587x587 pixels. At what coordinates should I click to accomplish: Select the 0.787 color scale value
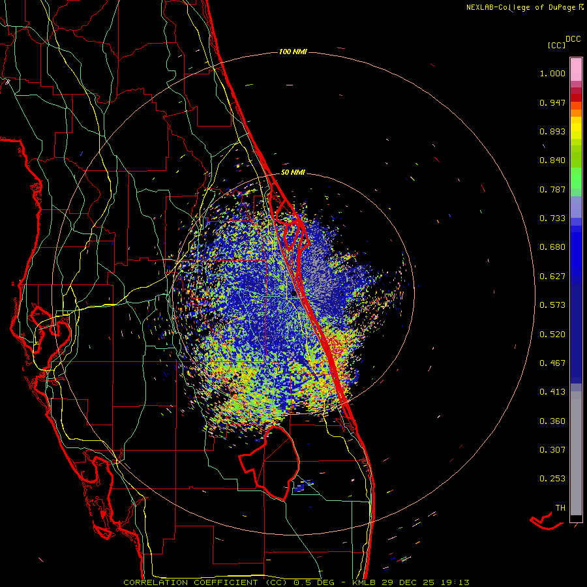[552, 189]
